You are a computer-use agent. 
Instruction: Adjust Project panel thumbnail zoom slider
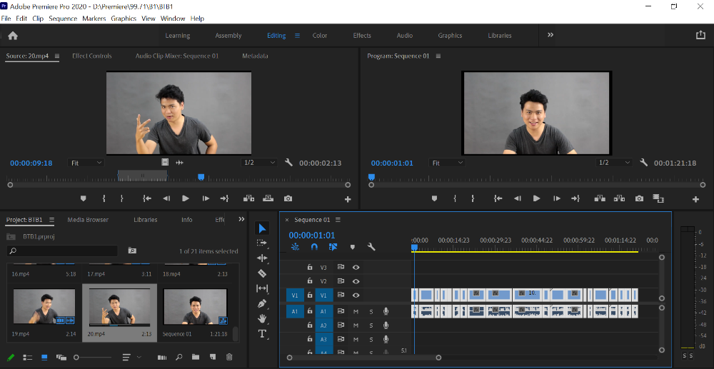[93, 357]
